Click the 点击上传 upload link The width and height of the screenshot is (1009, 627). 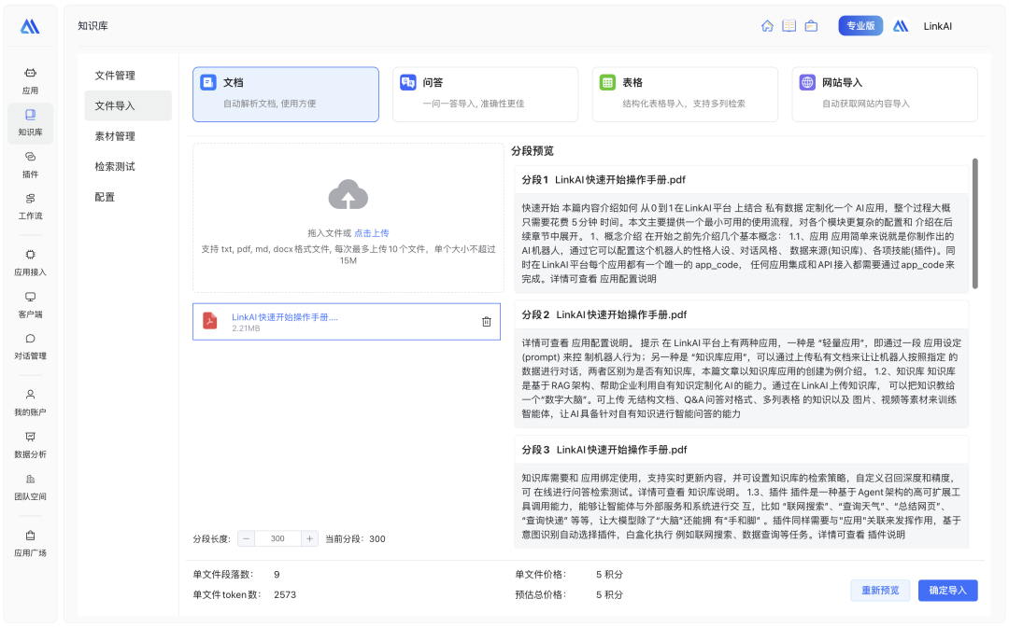374,232
